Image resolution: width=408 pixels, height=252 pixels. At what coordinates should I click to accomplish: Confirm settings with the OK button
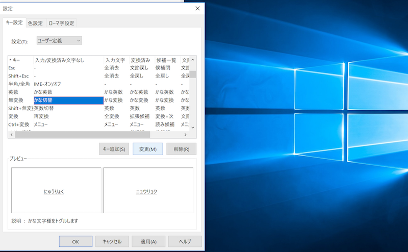(x=75, y=241)
